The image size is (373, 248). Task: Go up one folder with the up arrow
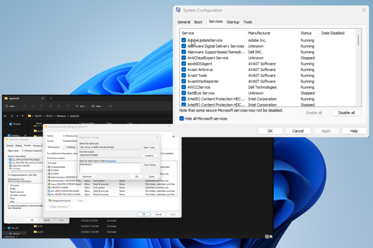point(23,116)
